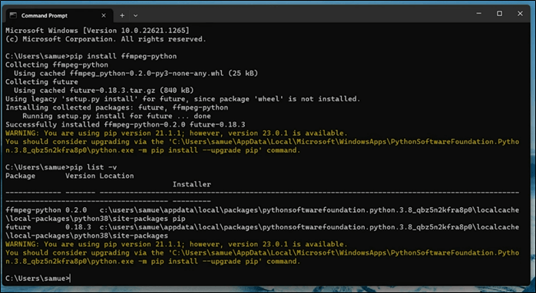
Task: Click the future-0.18.3.tar.gz cached line
Action: (x=104, y=91)
